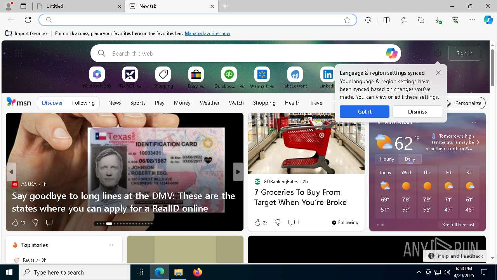Expand the weather alert chevron
The image size is (497, 280).
pyautogui.click(x=478, y=142)
